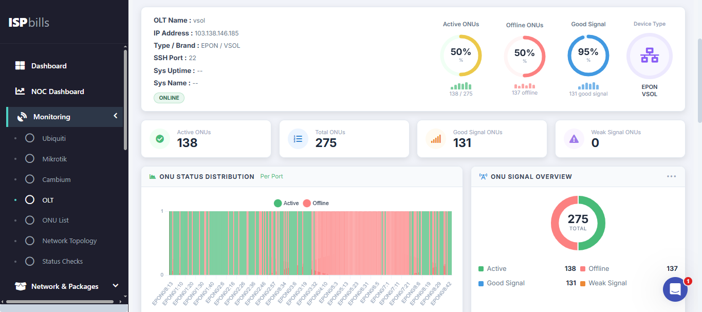The image size is (702, 312).
Task: Click the EPON VSOL device type icon
Action: pos(649,56)
